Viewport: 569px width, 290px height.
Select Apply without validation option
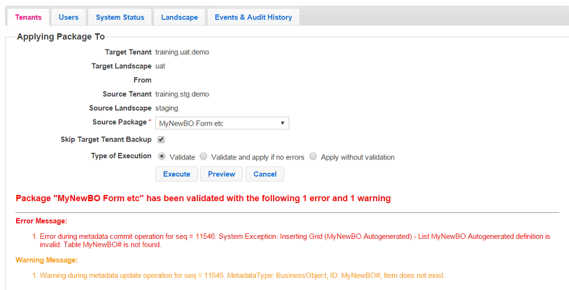coord(313,157)
